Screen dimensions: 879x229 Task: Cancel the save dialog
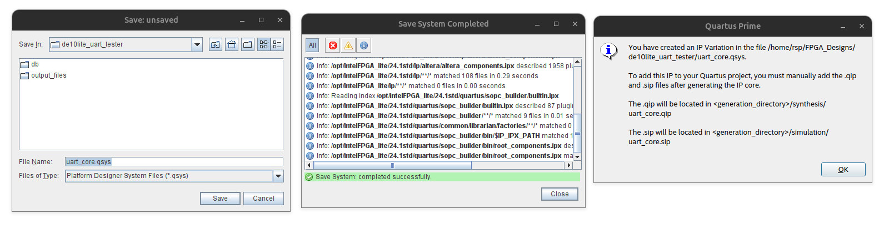click(x=263, y=199)
